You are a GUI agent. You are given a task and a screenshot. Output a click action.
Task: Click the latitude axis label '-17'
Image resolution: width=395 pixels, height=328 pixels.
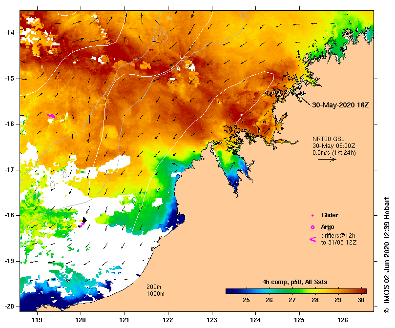[x=10, y=170]
